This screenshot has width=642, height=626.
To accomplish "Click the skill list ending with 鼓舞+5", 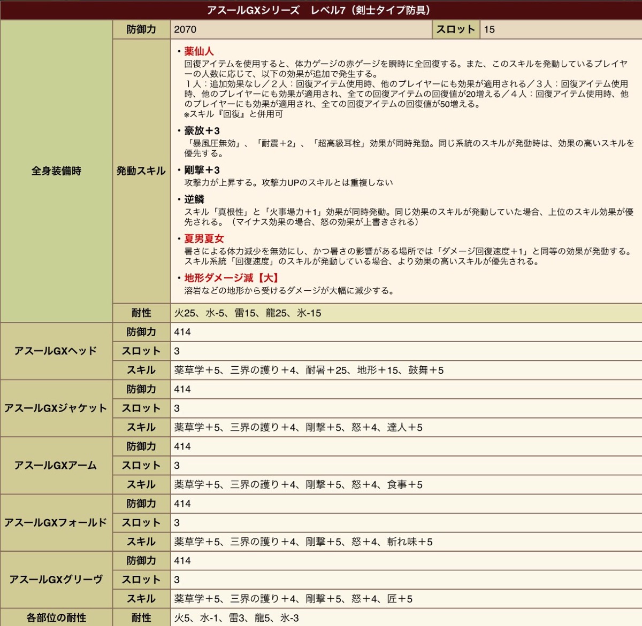I will click(x=309, y=370).
